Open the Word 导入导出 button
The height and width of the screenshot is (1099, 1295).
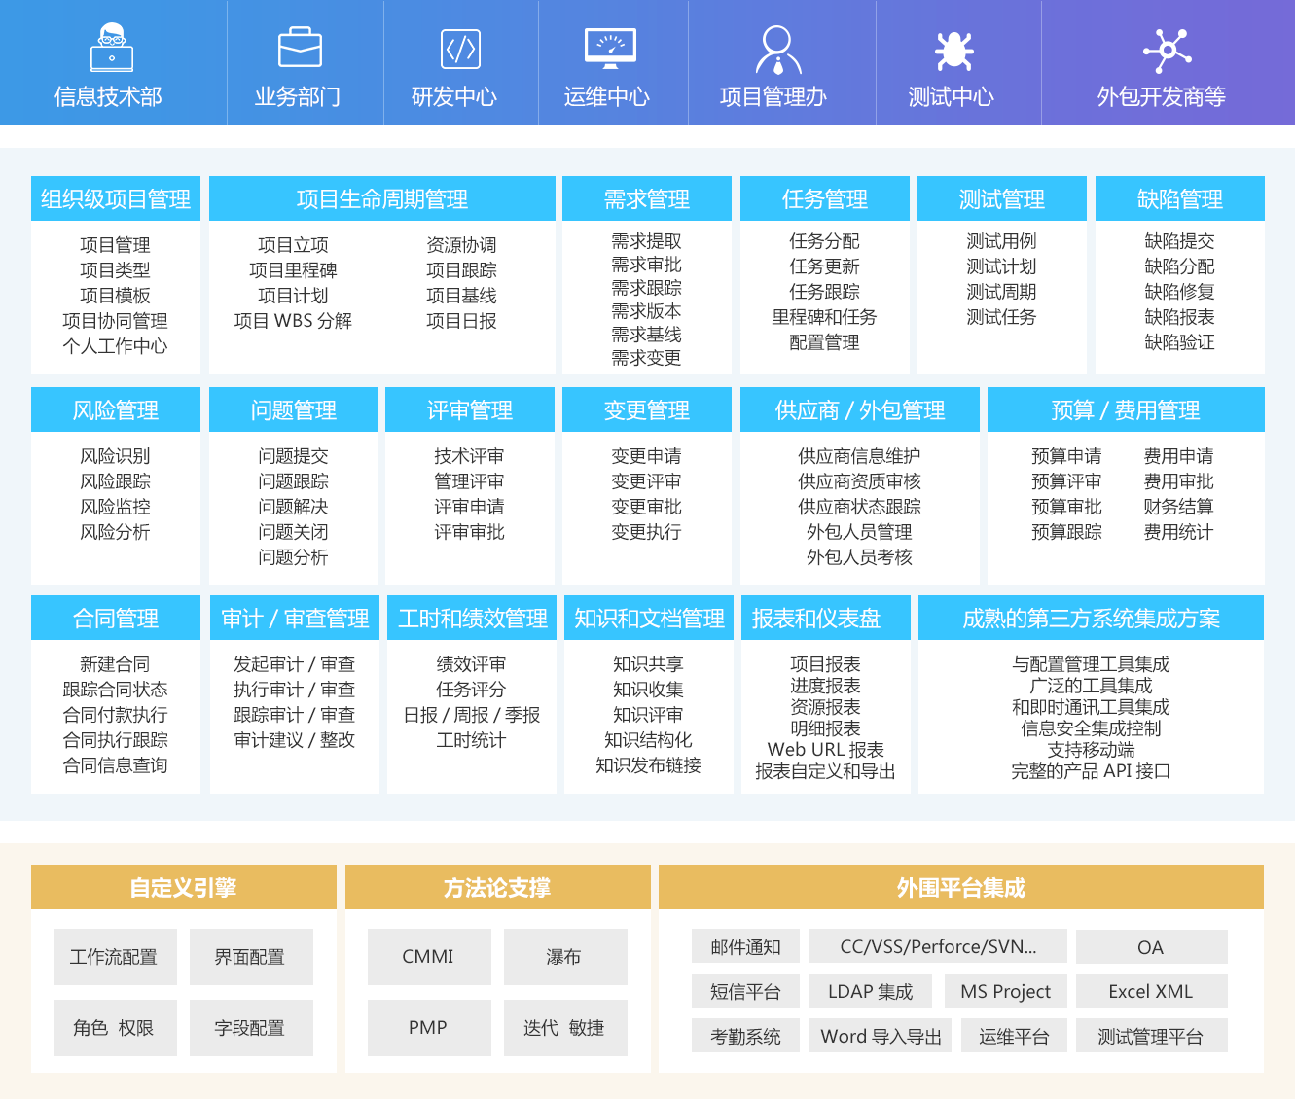881,1036
